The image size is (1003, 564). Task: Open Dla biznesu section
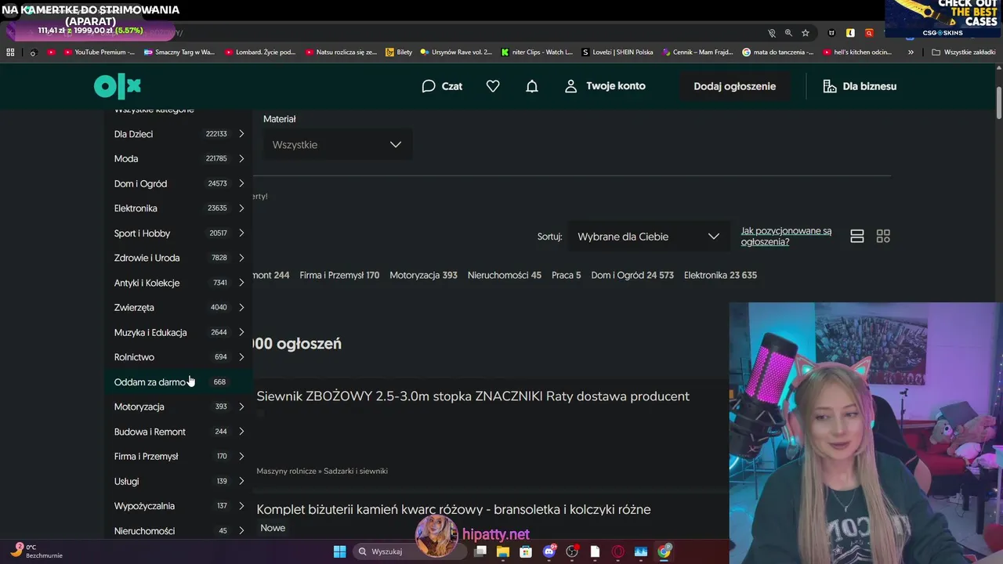coord(860,86)
